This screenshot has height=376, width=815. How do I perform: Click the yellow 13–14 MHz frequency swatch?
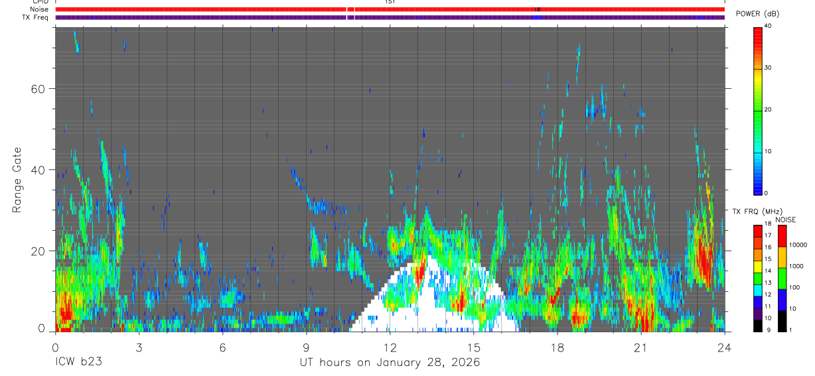758,266
